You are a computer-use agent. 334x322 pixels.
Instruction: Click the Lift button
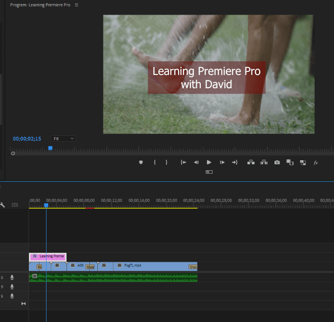tap(251, 162)
